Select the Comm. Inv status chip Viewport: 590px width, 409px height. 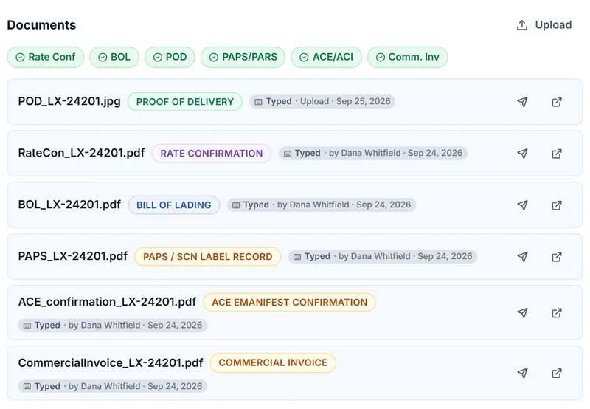click(408, 58)
